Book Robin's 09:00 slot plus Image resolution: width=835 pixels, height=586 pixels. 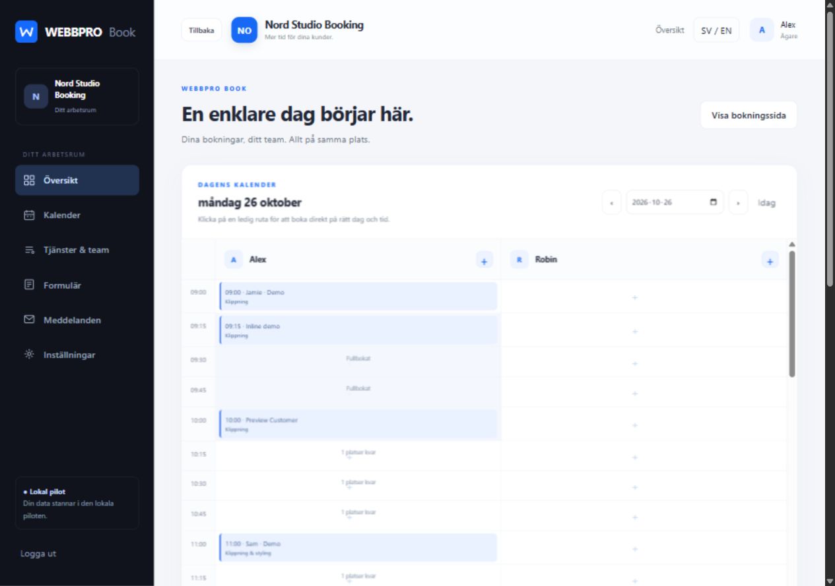pyautogui.click(x=635, y=297)
